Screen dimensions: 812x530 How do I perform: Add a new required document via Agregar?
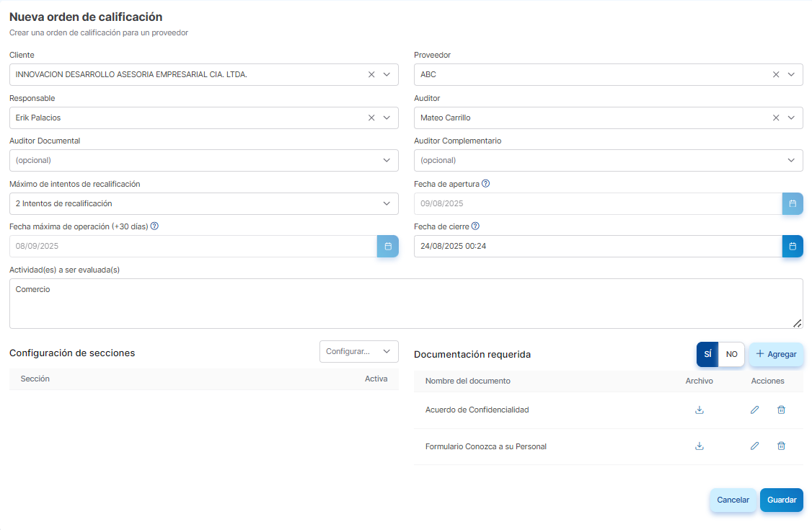click(775, 354)
